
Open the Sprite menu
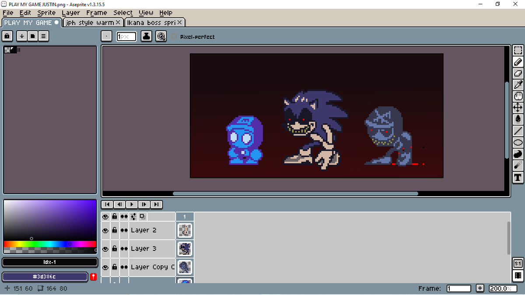click(x=46, y=13)
